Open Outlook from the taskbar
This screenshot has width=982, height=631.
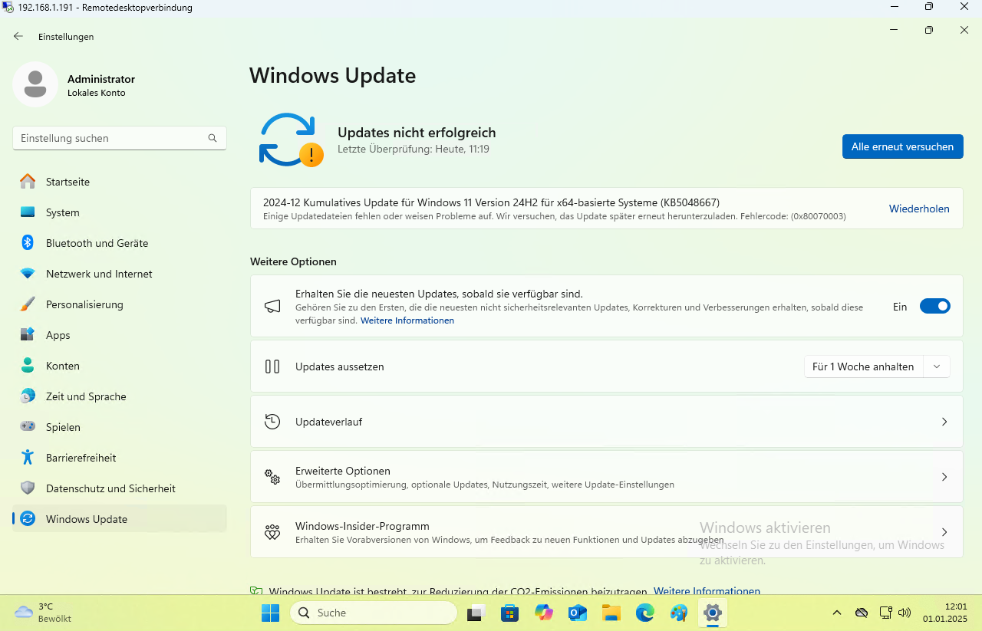pos(577,613)
